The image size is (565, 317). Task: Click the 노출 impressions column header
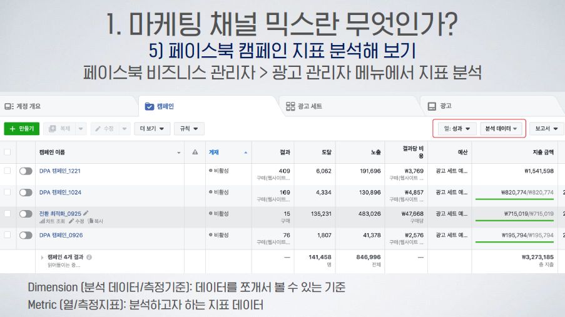360,153
